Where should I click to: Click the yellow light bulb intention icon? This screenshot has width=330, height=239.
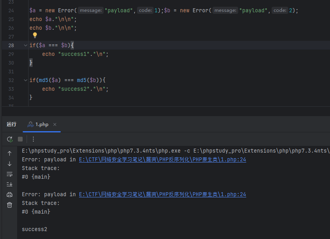[x=35, y=35]
